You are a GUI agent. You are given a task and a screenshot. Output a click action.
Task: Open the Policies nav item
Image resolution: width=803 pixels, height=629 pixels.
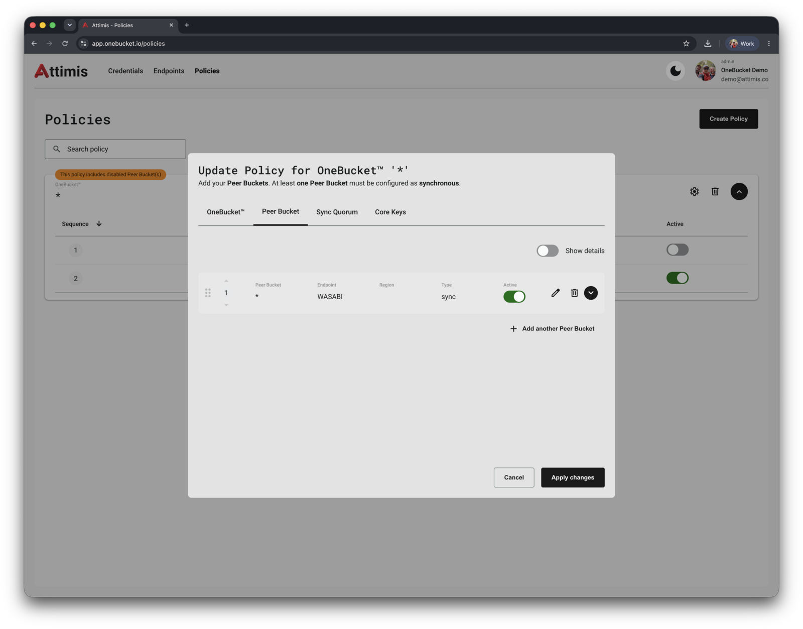207,71
